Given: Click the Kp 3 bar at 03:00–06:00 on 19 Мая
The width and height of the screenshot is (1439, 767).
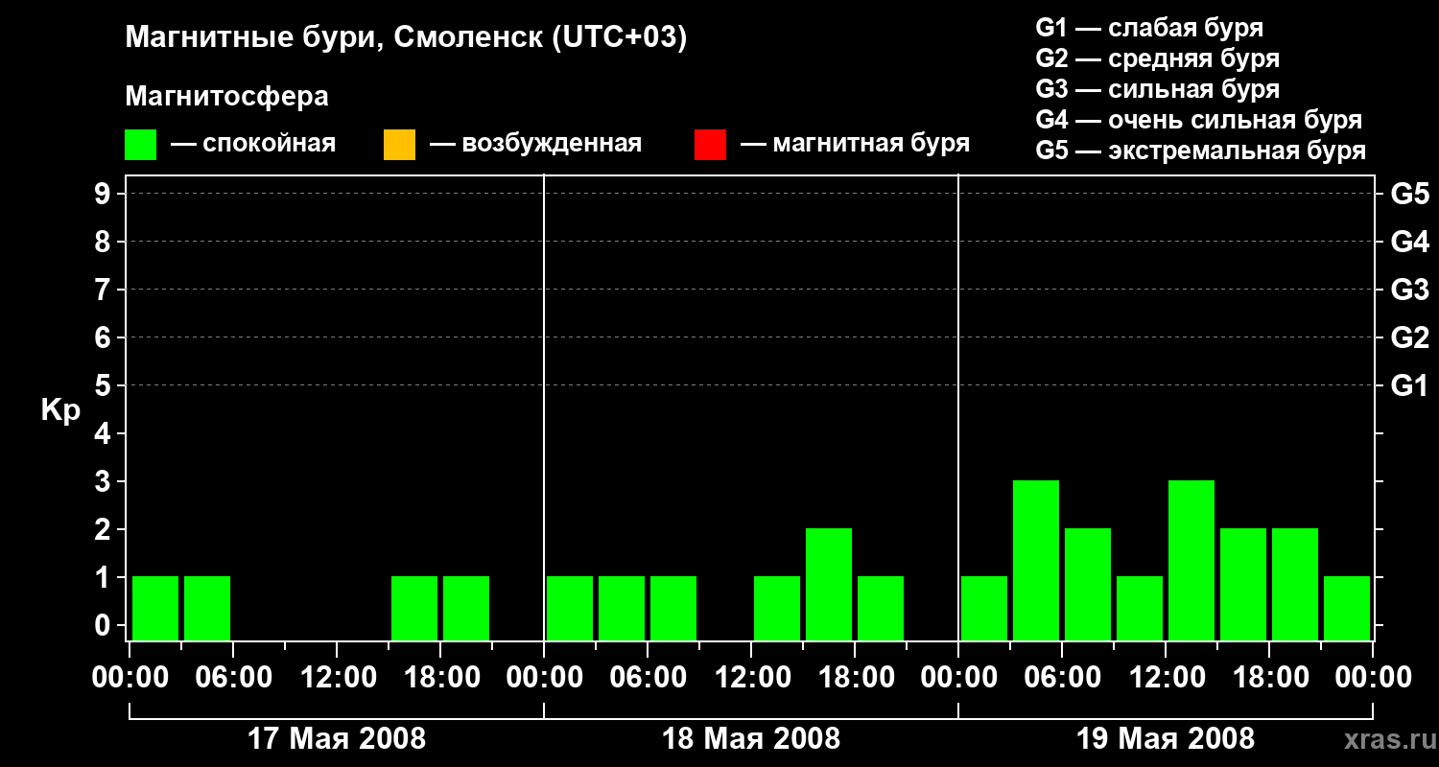Looking at the screenshot, I should coord(1036,560).
